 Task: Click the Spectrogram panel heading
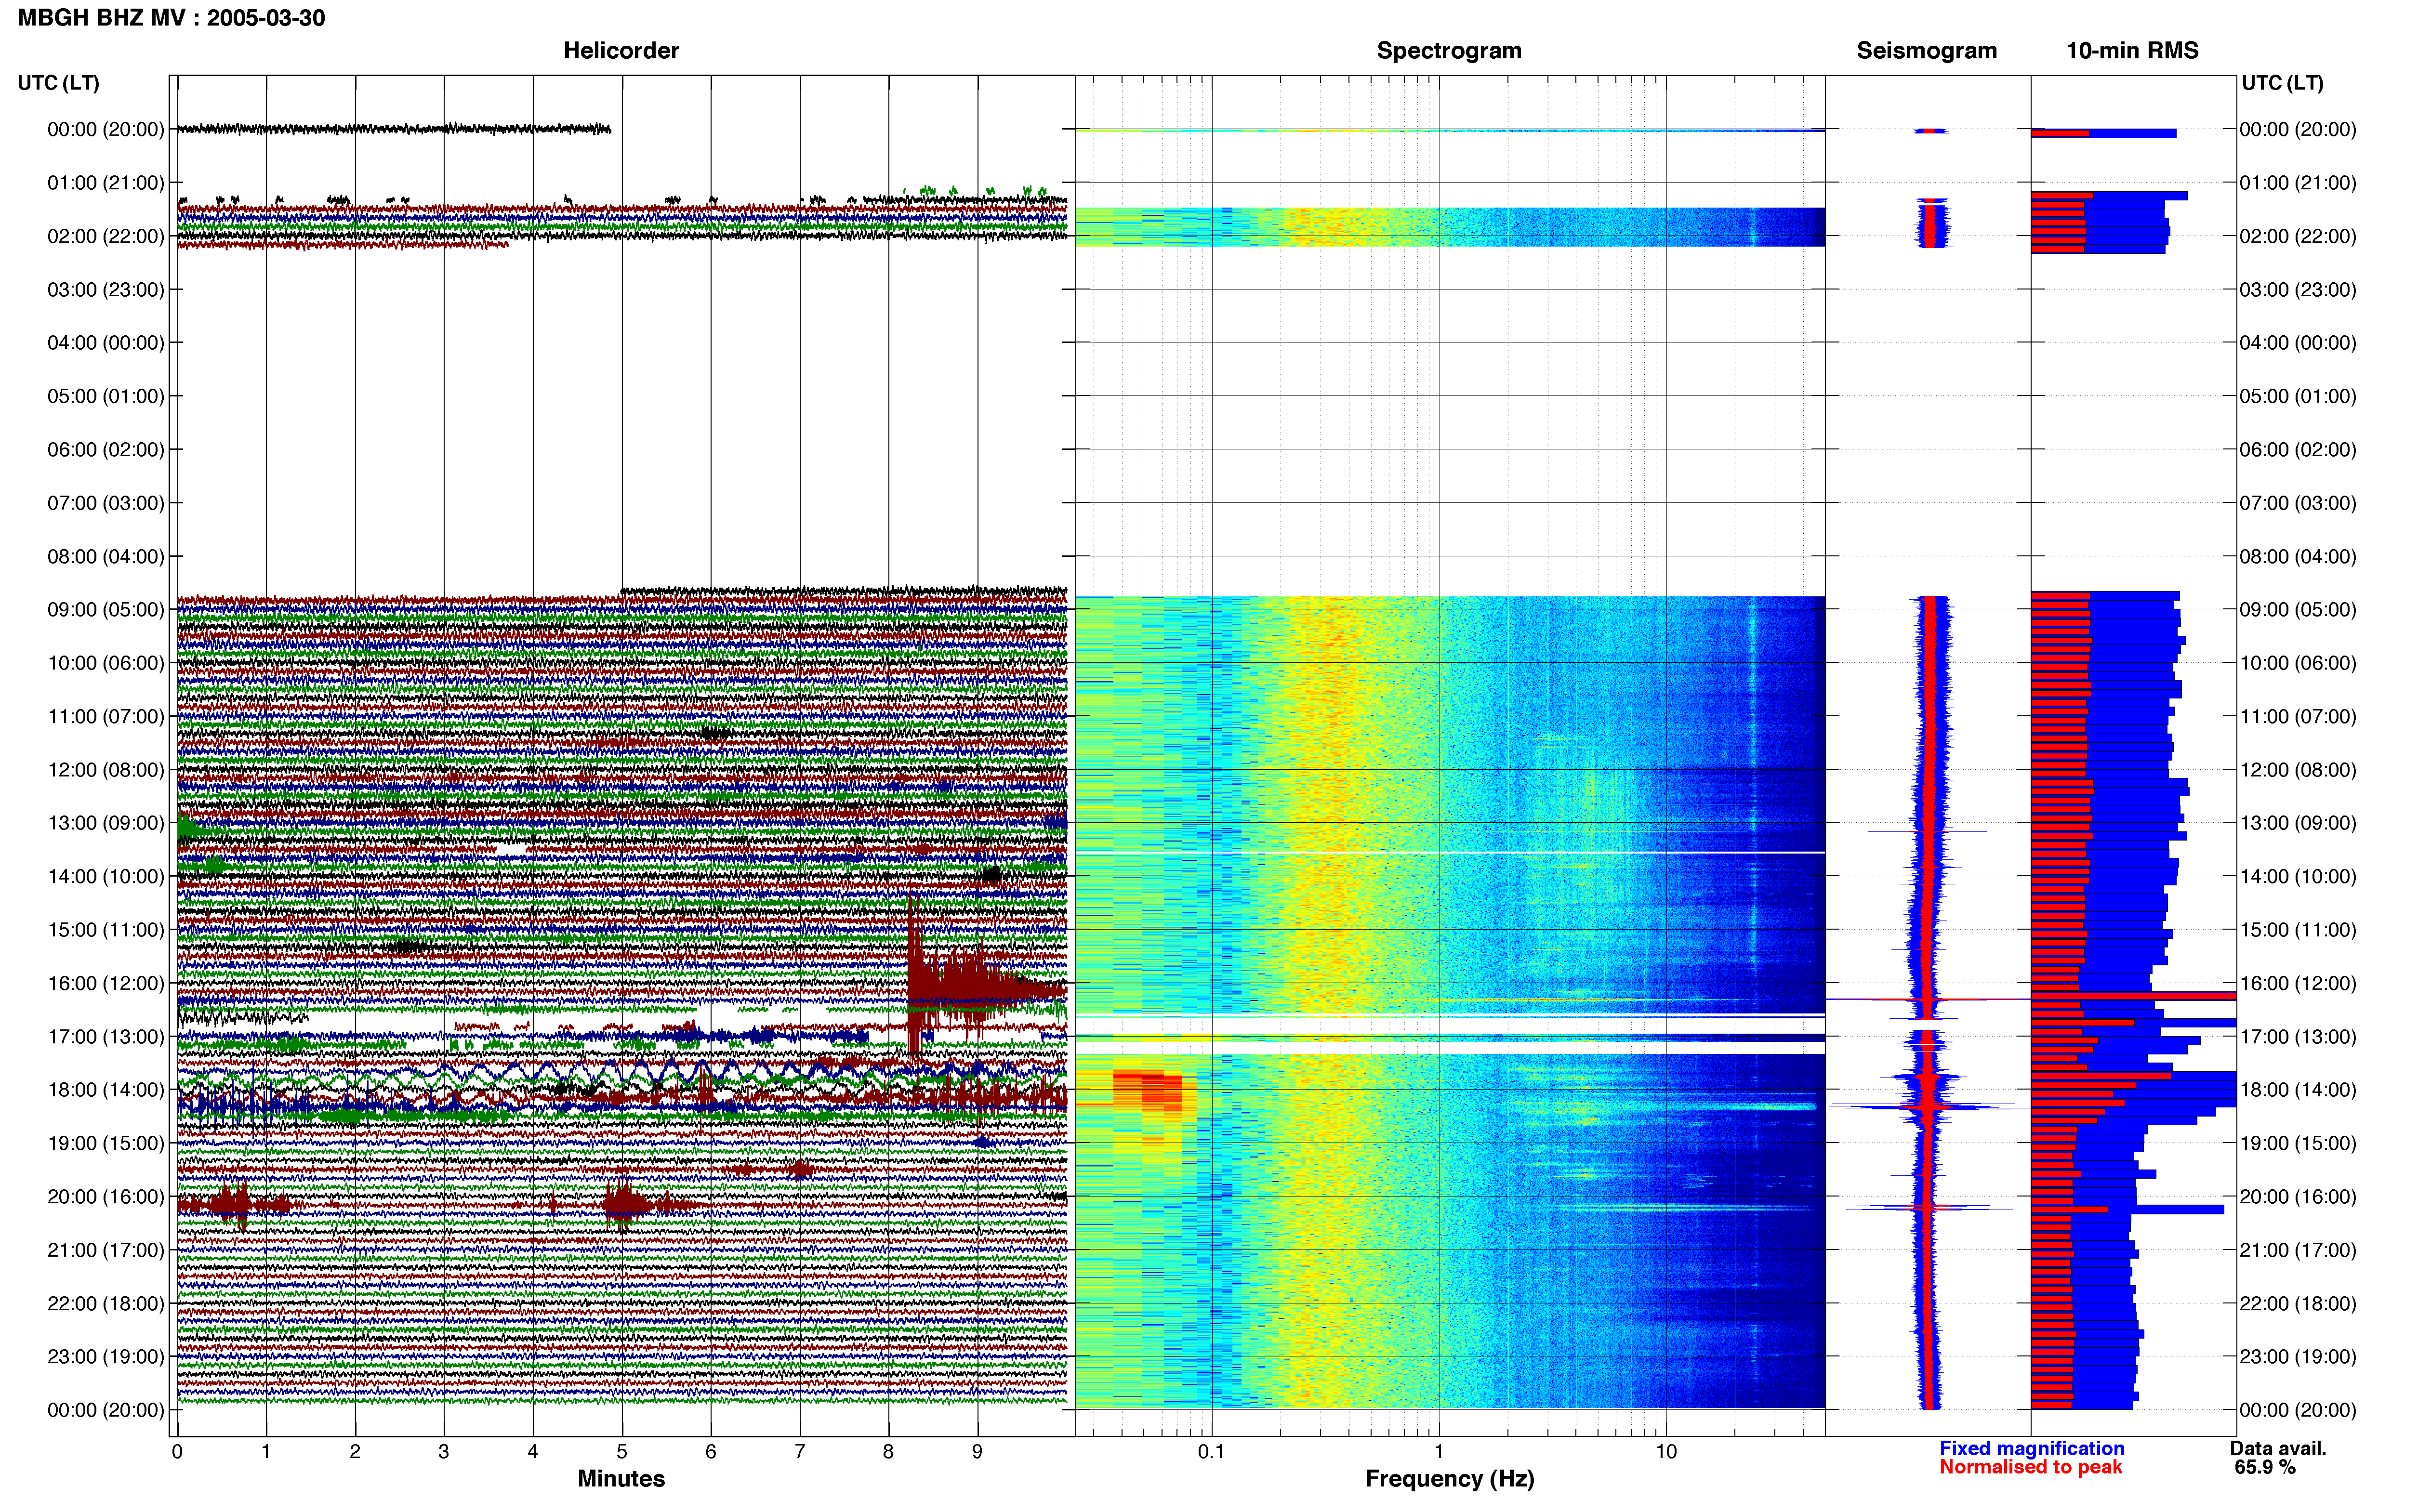tap(1449, 50)
